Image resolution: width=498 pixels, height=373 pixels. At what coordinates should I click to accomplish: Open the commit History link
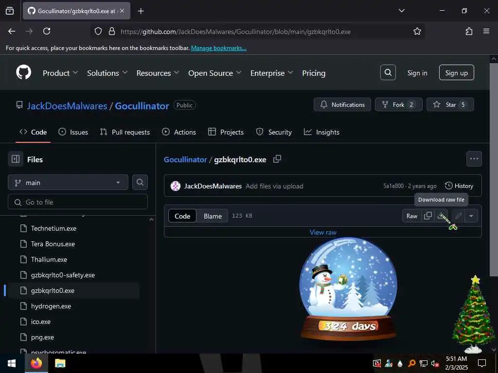(x=459, y=186)
